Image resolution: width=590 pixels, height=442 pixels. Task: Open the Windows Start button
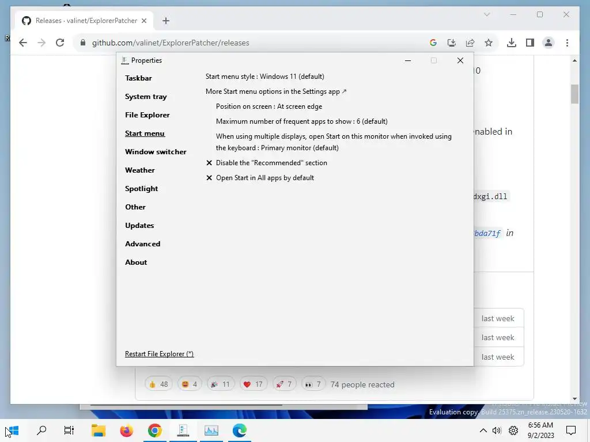point(13,430)
